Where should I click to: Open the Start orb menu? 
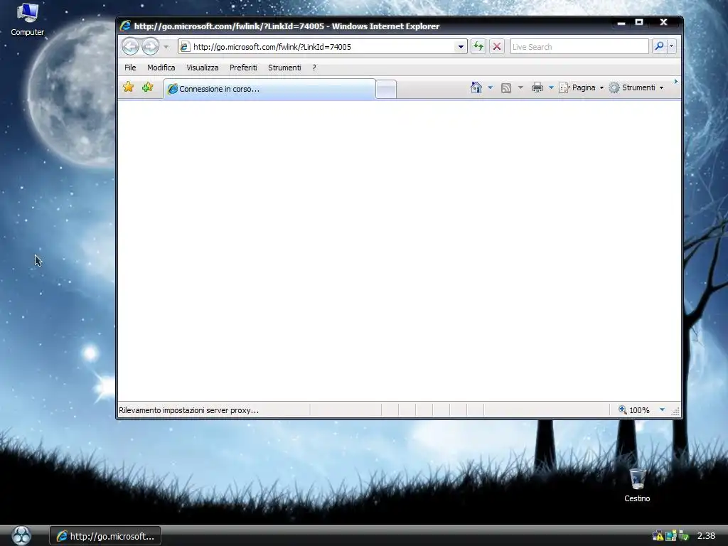click(21, 535)
